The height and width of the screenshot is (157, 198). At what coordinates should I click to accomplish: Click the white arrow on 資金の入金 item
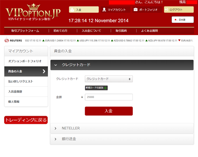coord(44,71)
